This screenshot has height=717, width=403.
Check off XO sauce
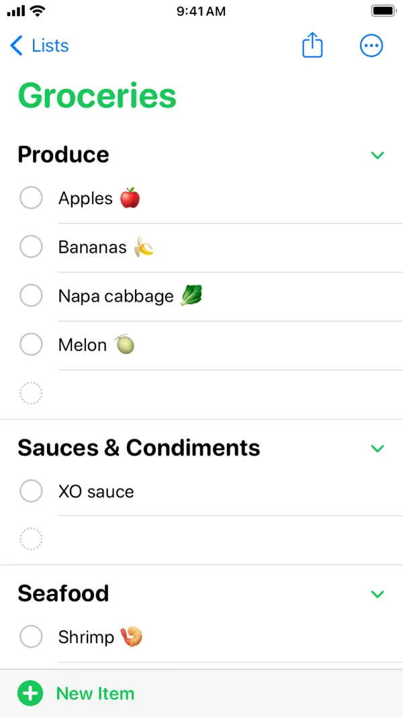click(x=31, y=491)
